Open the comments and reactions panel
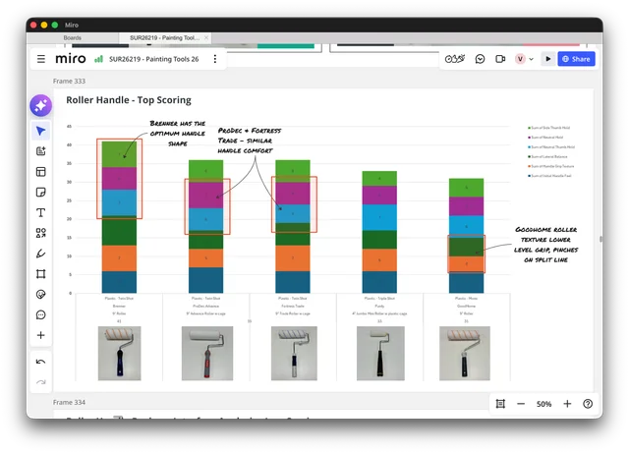The image size is (629, 453). point(480,59)
